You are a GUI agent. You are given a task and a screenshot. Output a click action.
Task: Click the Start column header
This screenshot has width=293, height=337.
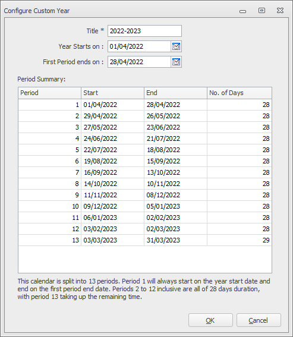pyautogui.click(x=113, y=93)
